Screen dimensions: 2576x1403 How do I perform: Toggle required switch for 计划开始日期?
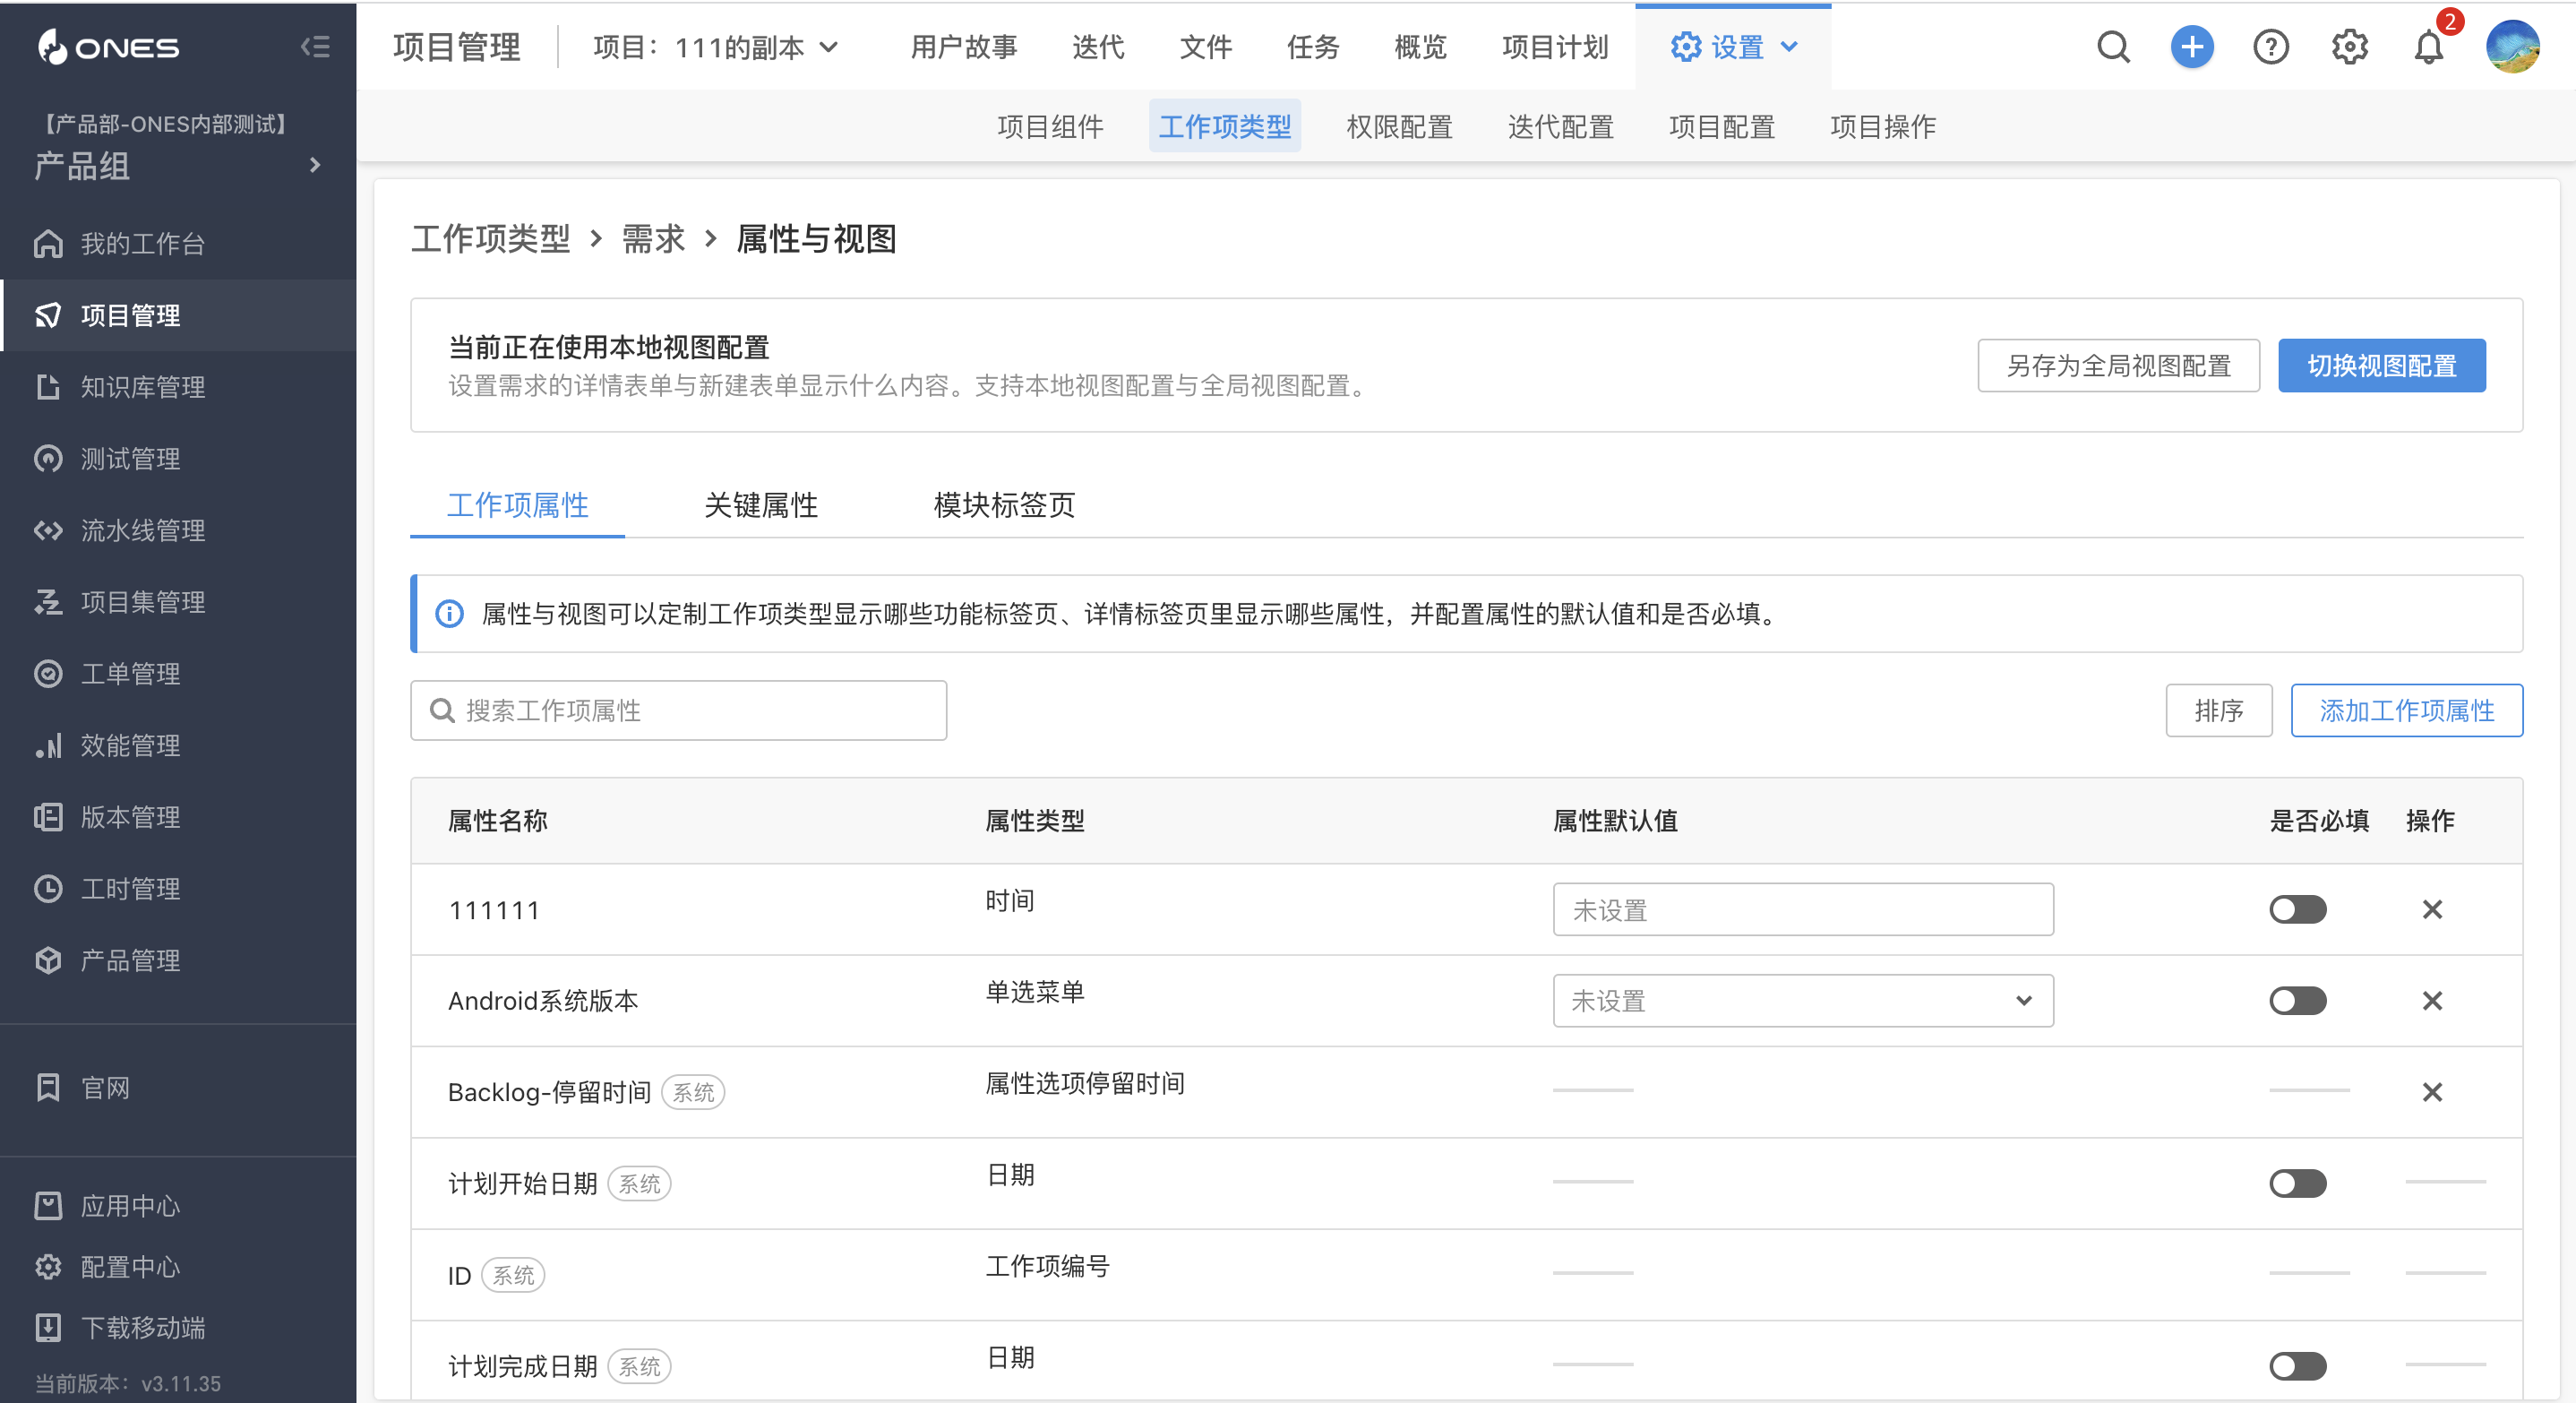point(2298,1184)
